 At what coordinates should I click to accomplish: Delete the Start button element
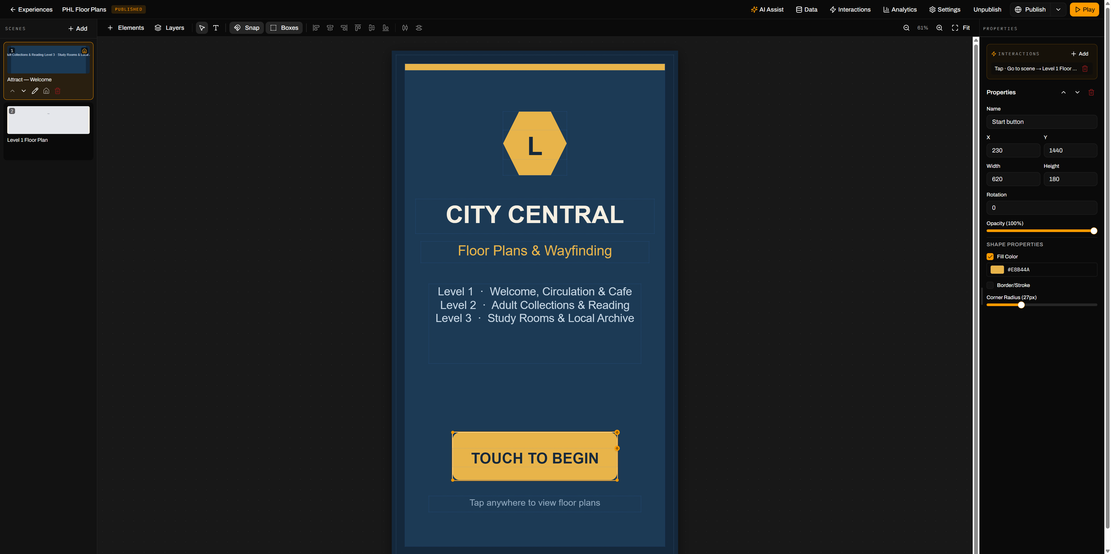[x=1091, y=93]
